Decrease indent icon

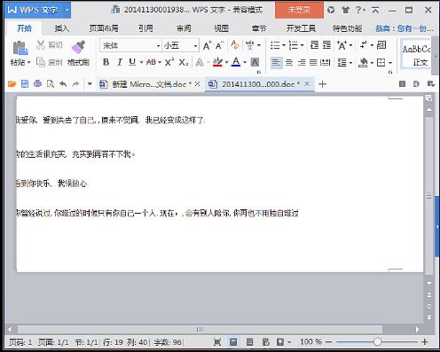(x=314, y=45)
